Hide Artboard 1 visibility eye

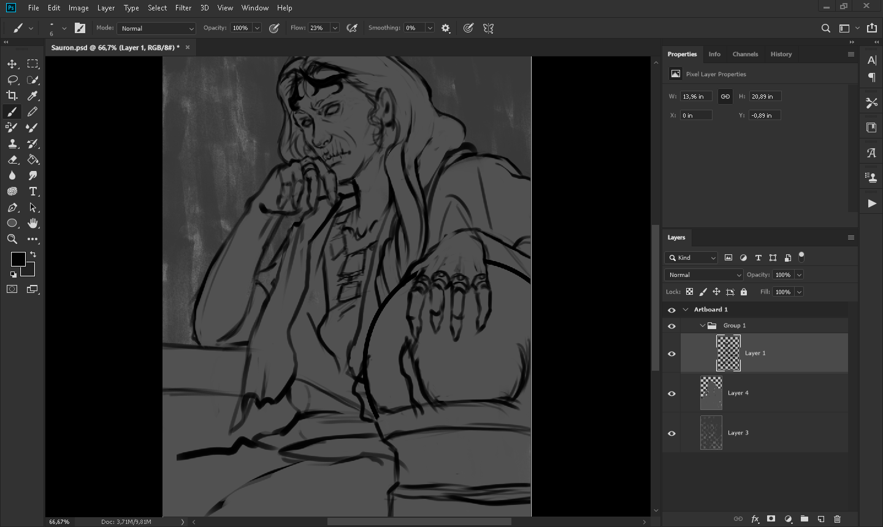coord(671,310)
